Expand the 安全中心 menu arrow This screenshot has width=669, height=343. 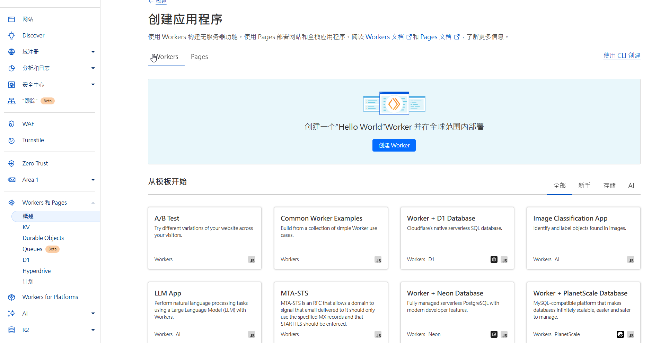[x=93, y=85]
